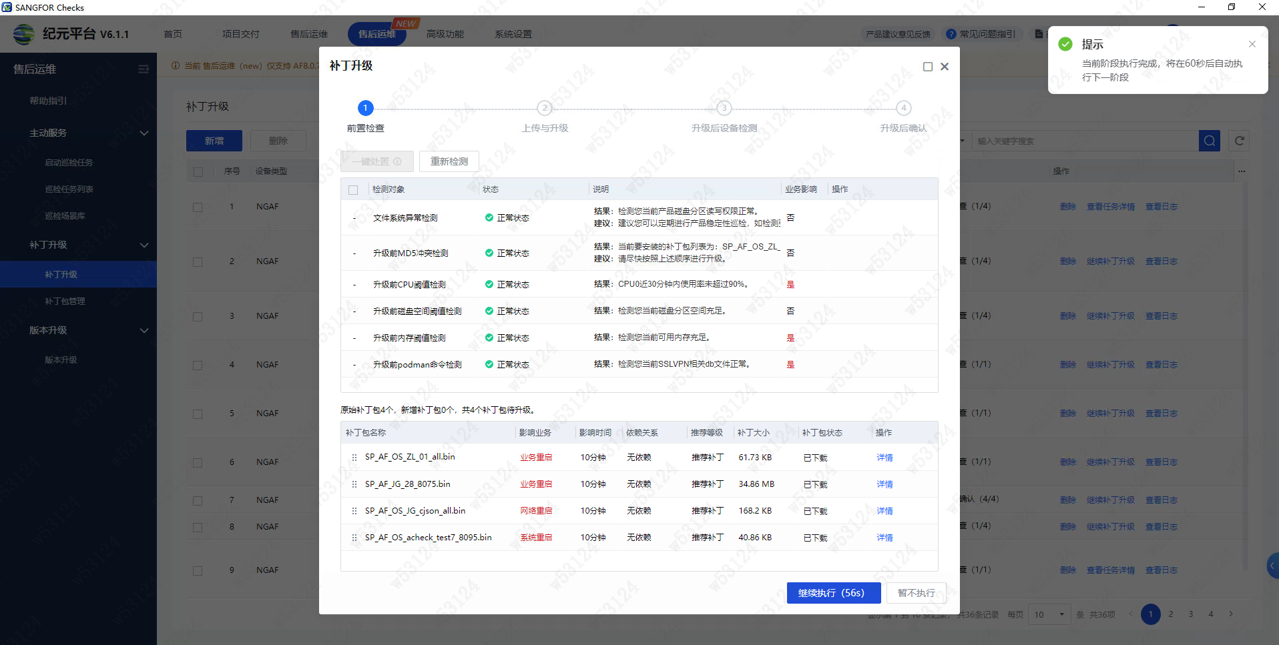Image resolution: width=1279 pixels, height=645 pixels.
Task: Click the 继续执行 button
Action: tap(833, 593)
